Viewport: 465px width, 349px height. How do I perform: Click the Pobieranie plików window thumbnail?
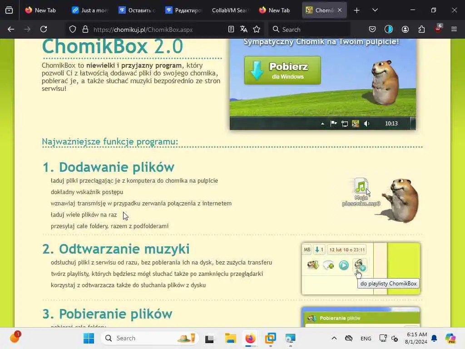point(361,317)
